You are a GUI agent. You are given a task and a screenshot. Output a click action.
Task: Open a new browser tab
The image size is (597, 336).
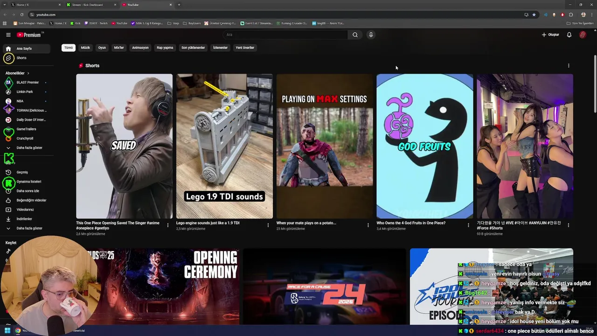pyautogui.click(x=179, y=5)
